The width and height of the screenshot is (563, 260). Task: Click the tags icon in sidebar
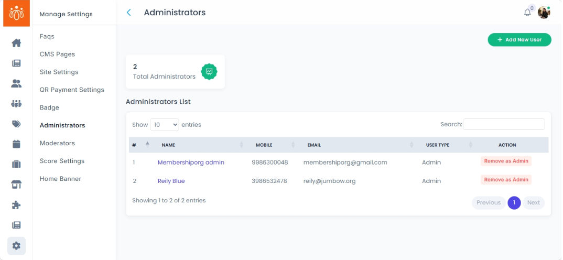[16, 124]
